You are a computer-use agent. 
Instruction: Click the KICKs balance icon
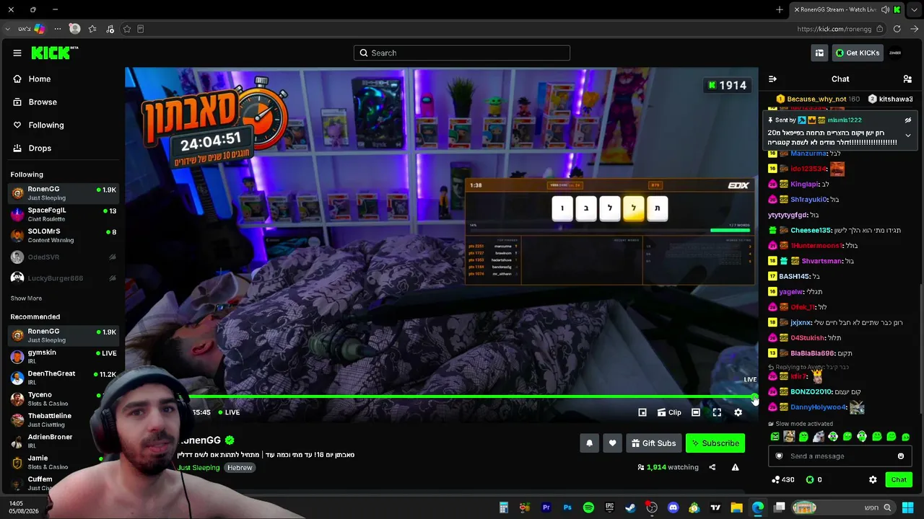pos(810,479)
